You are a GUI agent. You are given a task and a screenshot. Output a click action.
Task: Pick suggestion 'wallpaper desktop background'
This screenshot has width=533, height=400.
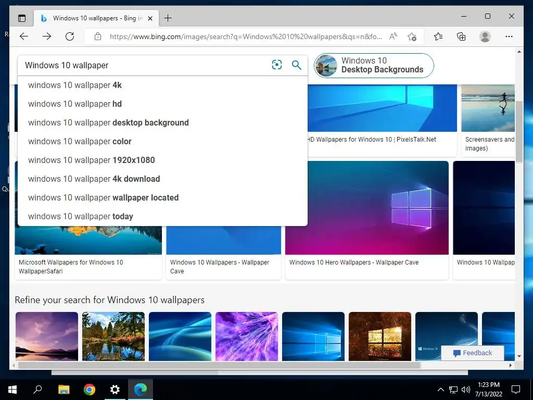pyautogui.click(x=162, y=122)
